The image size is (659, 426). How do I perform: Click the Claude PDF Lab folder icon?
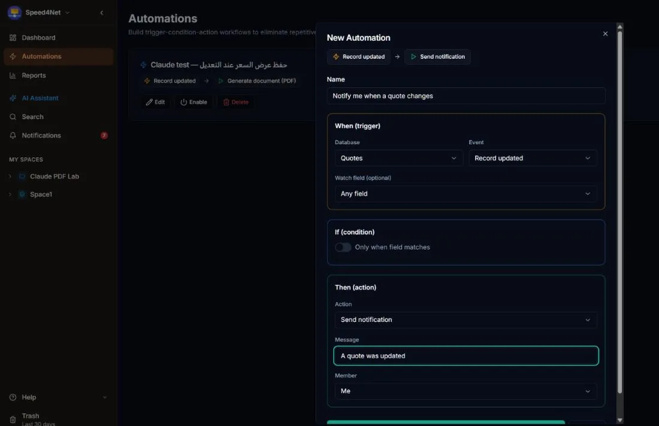point(22,177)
